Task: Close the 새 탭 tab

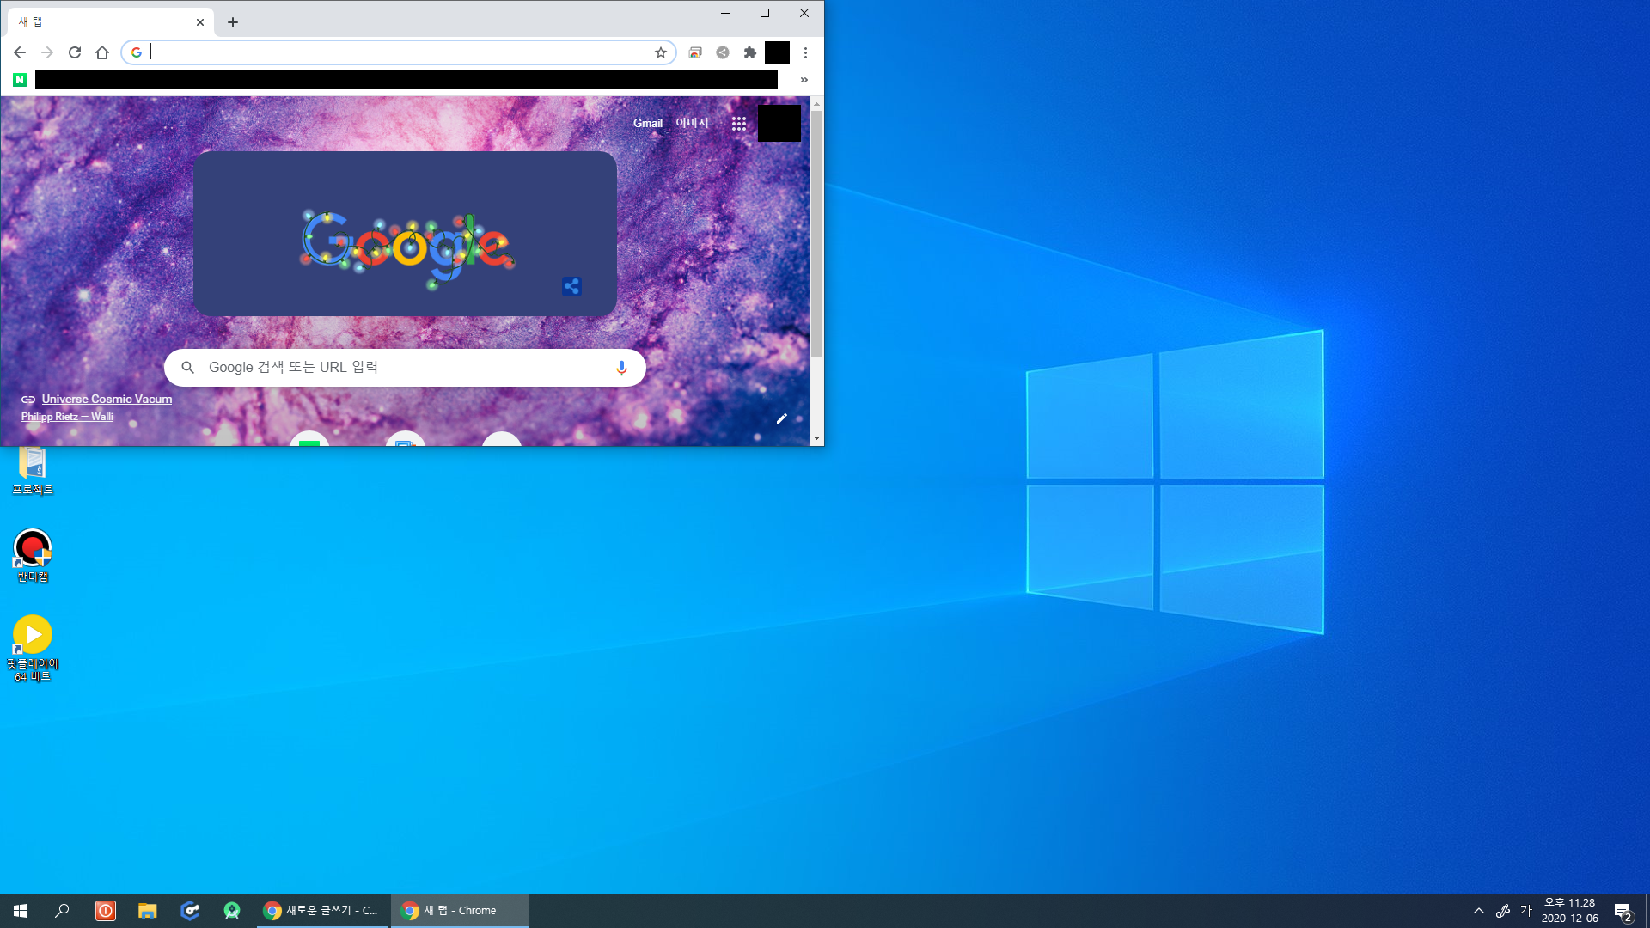Action: 200,22
